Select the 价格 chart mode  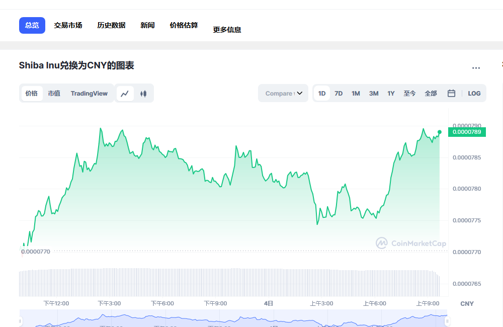pyautogui.click(x=31, y=94)
